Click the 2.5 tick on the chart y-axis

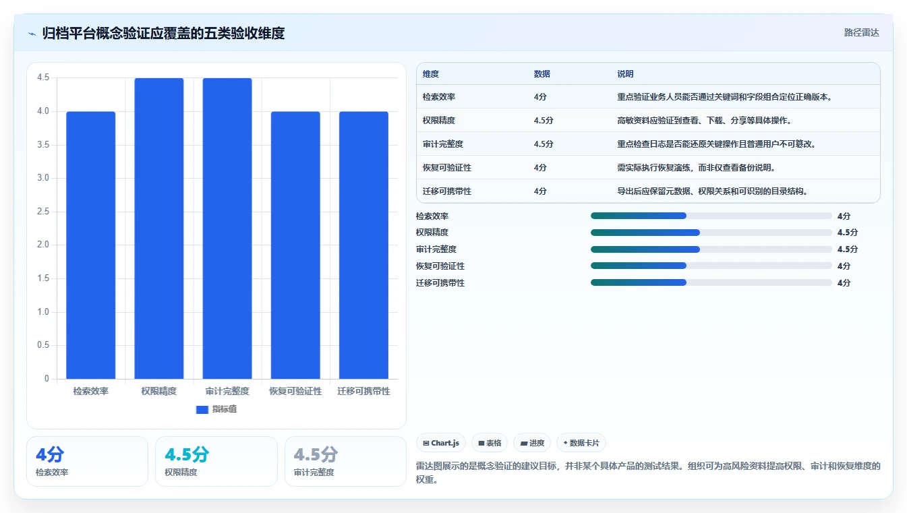pyautogui.click(x=42, y=212)
